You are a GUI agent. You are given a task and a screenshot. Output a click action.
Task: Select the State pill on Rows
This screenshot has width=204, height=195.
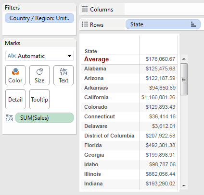[x=163, y=24]
